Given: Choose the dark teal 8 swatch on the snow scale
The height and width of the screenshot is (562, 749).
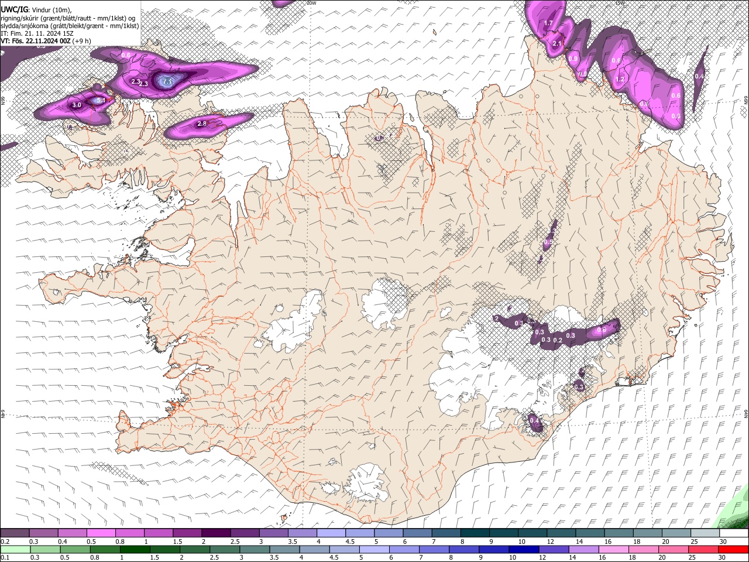Looking at the screenshot, I should [x=475, y=533].
